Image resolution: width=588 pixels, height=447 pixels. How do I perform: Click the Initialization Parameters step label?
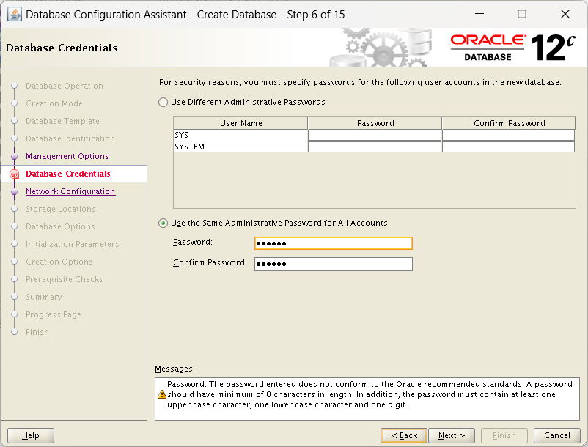click(x=73, y=244)
